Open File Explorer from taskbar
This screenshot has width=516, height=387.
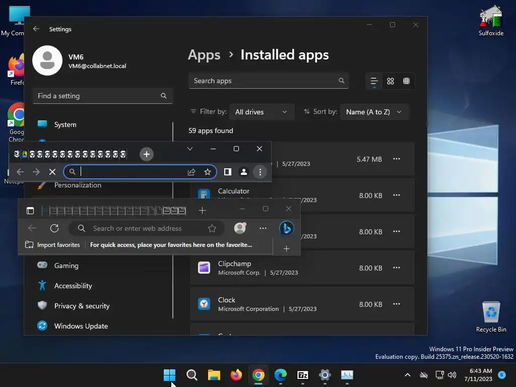(x=214, y=375)
